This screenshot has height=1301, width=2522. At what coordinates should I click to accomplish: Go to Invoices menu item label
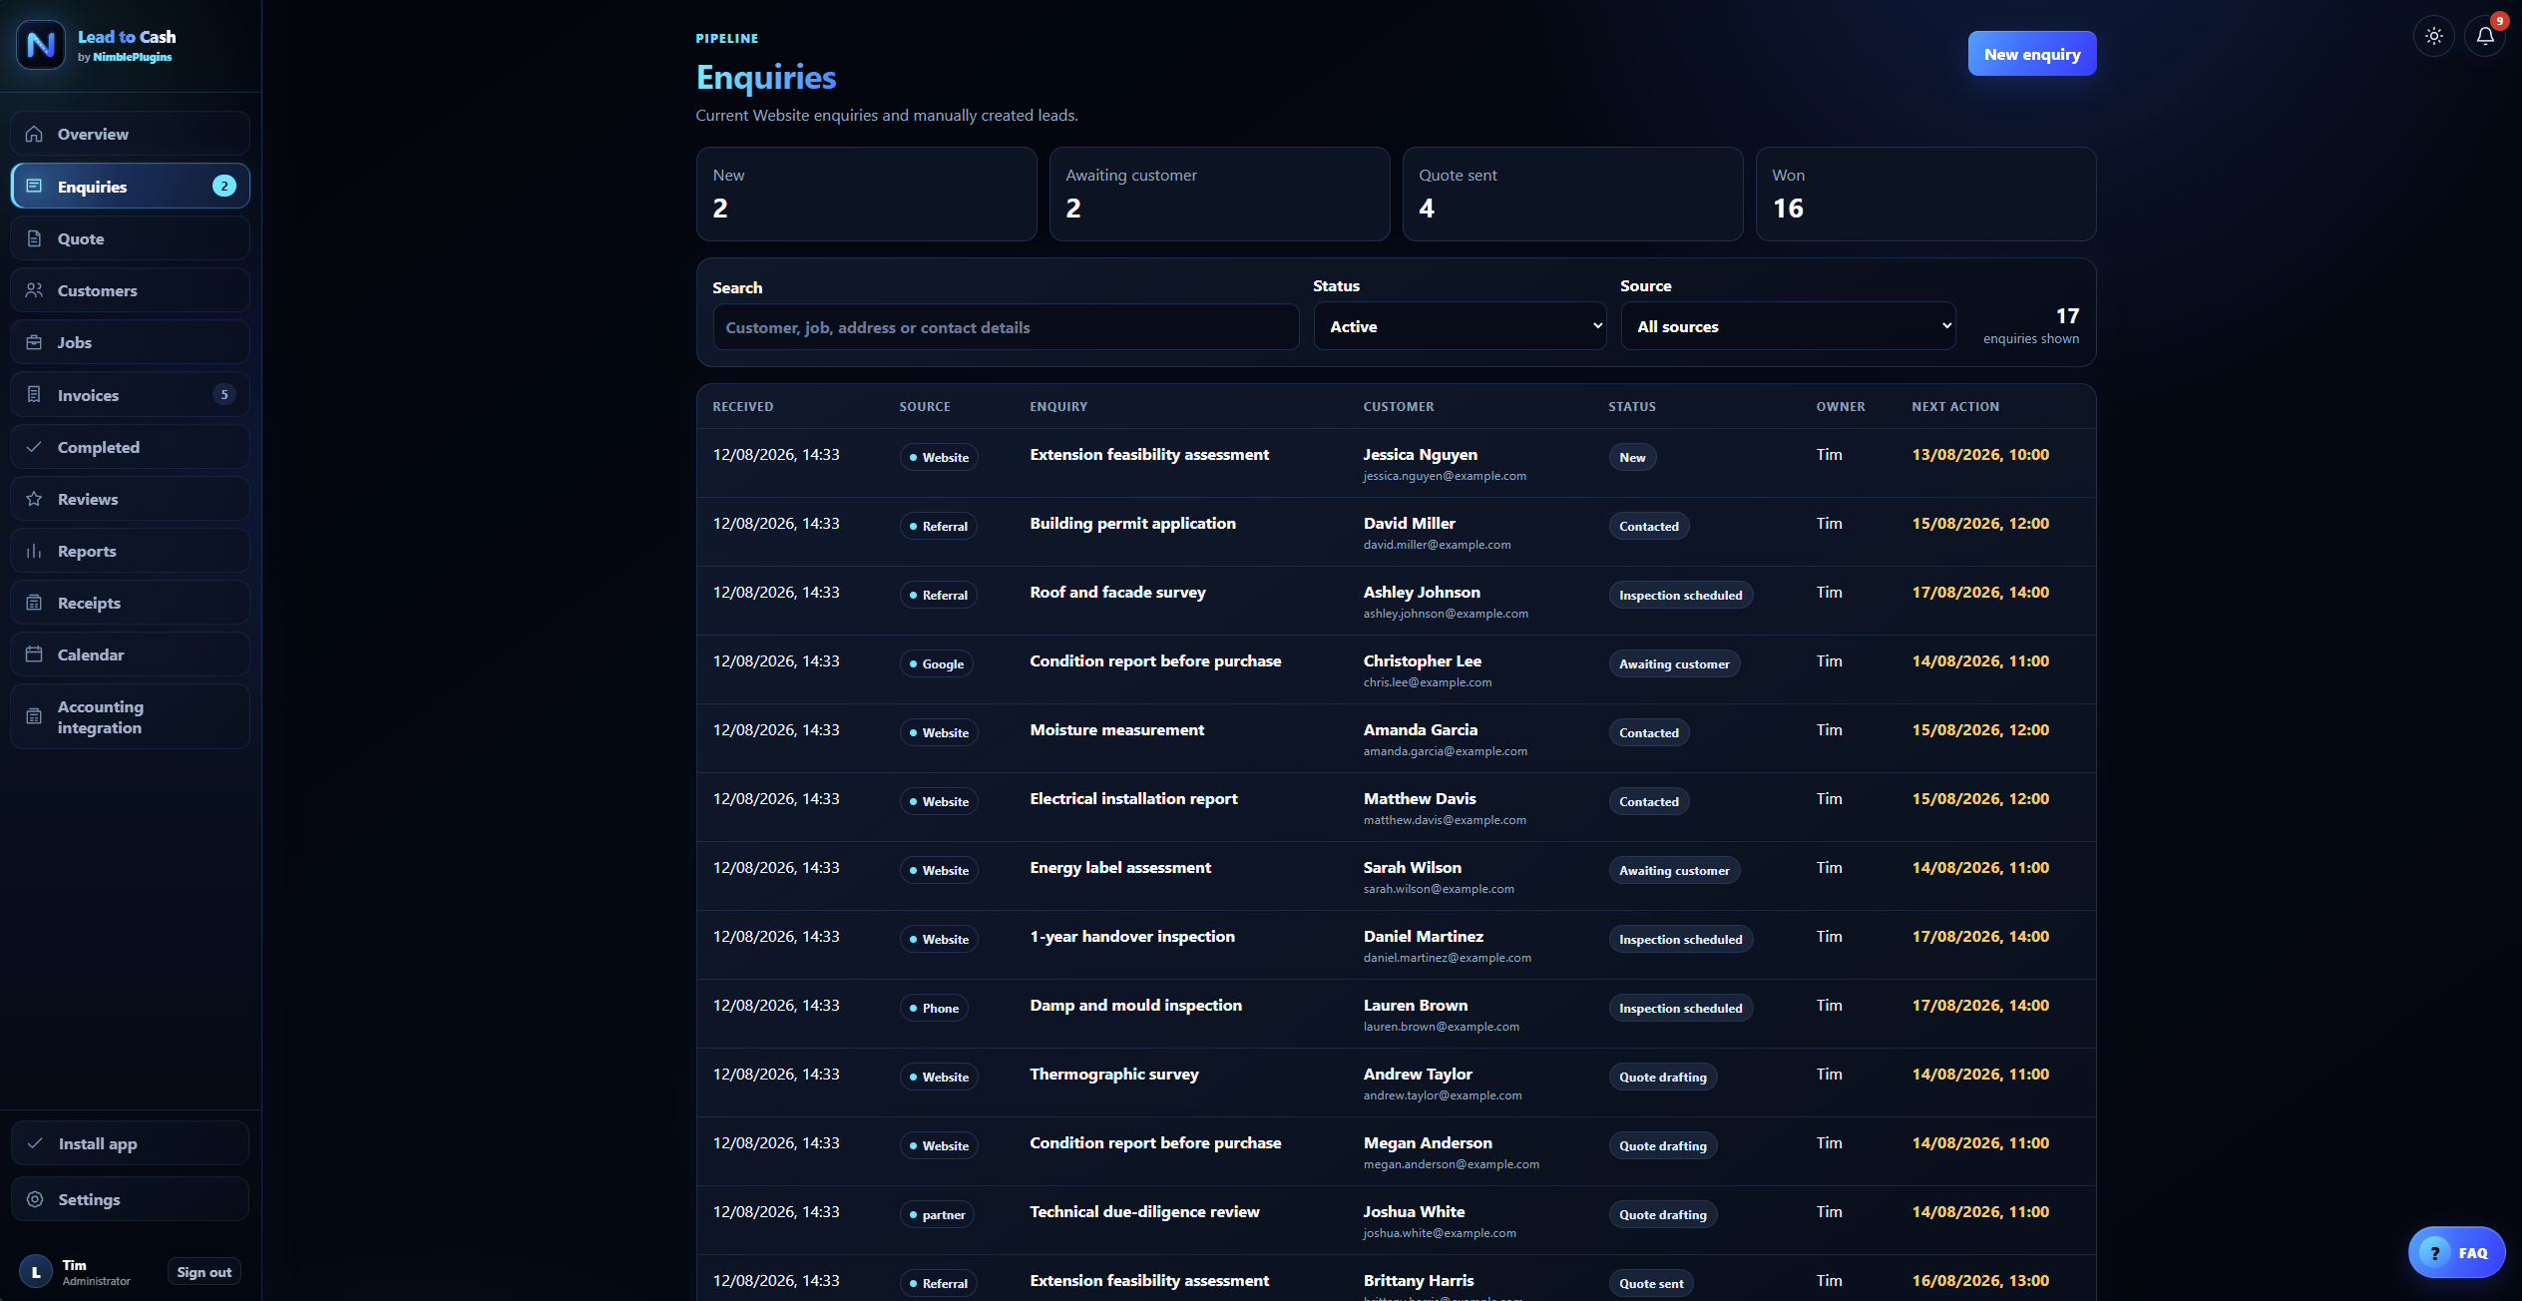88,395
